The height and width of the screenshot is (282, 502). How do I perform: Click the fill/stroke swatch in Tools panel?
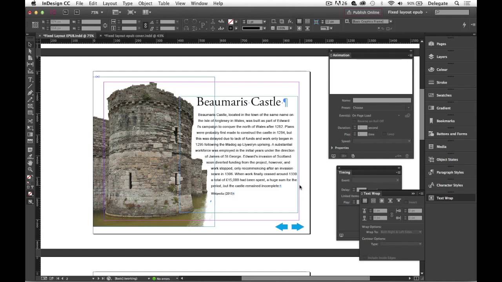30,178
